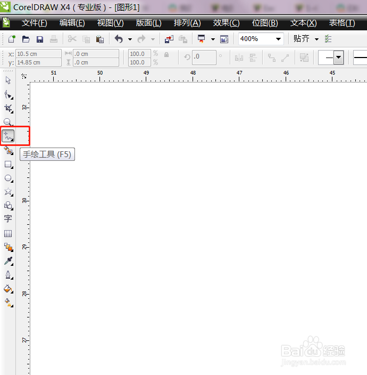Open the 版面(L) menu

point(148,23)
